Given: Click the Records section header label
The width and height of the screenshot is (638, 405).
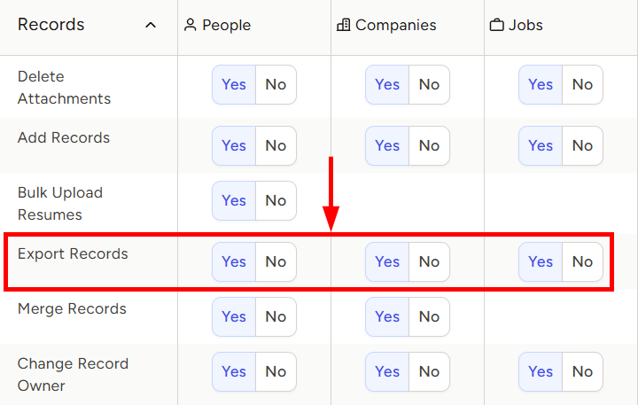Looking at the screenshot, I should coord(51,25).
